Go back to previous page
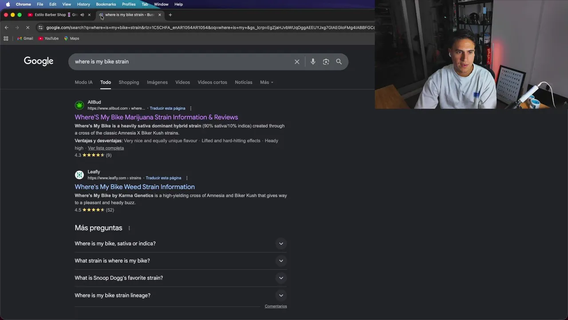Viewport: 568px width, 320px height. click(x=6, y=28)
